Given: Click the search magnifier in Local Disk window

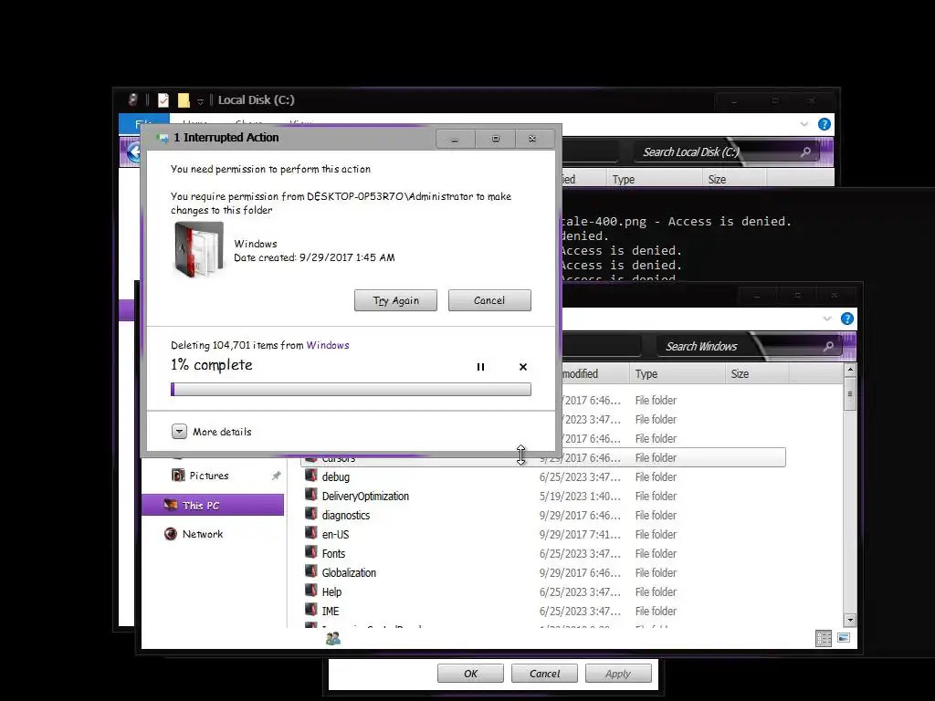Looking at the screenshot, I should [x=805, y=152].
